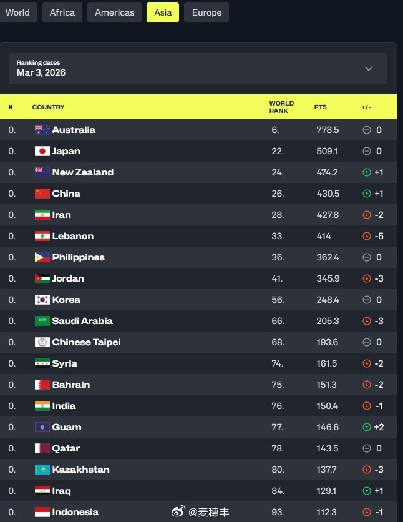Switch to the Americas tab
Image resolution: width=403 pixels, height=522 pixels.
pyautogui.click(x=114, y=12)
